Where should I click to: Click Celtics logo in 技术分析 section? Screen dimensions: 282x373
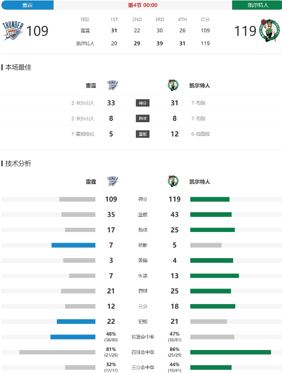(173, 181)
